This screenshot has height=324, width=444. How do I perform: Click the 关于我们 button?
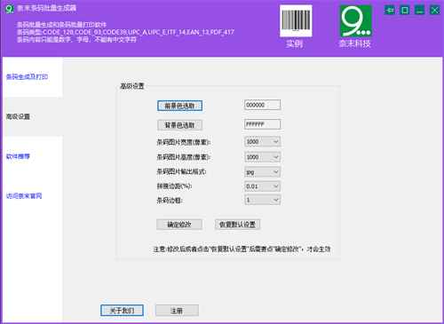point(122,311)
